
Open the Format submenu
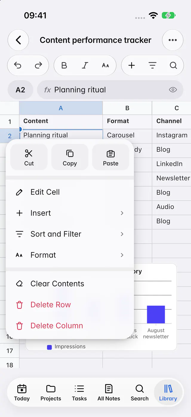click(x=70, y=255)
